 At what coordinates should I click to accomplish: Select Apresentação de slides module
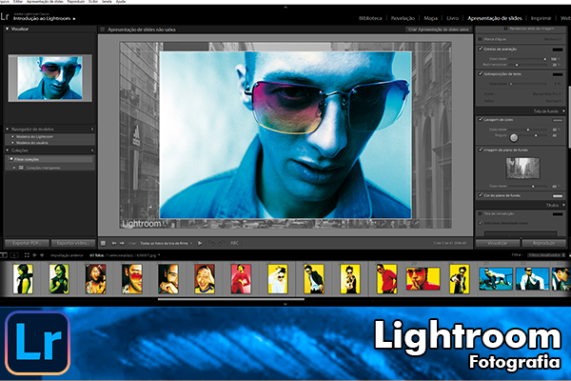(x=495, y=18)
